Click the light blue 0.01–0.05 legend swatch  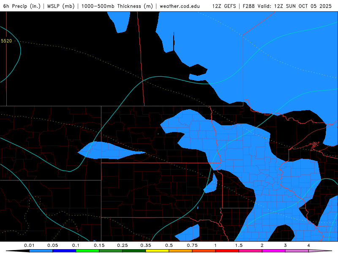(41, 251)
